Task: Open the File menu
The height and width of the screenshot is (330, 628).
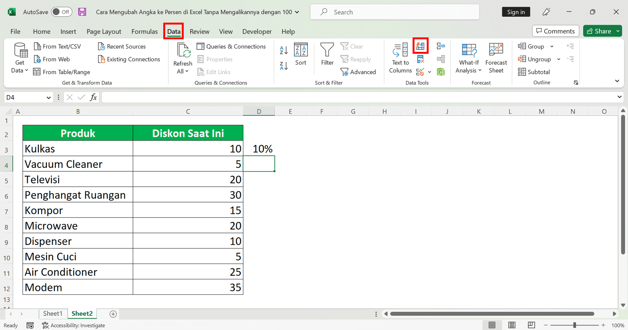Action: [15, 31]
